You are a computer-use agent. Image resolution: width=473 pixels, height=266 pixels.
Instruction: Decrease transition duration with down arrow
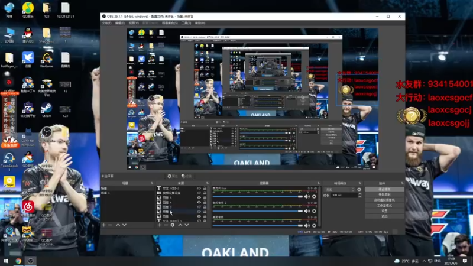pos(359,197)
